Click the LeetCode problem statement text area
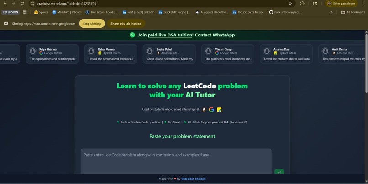Screen dimensions: 368x184 click(x=176, y=161)
